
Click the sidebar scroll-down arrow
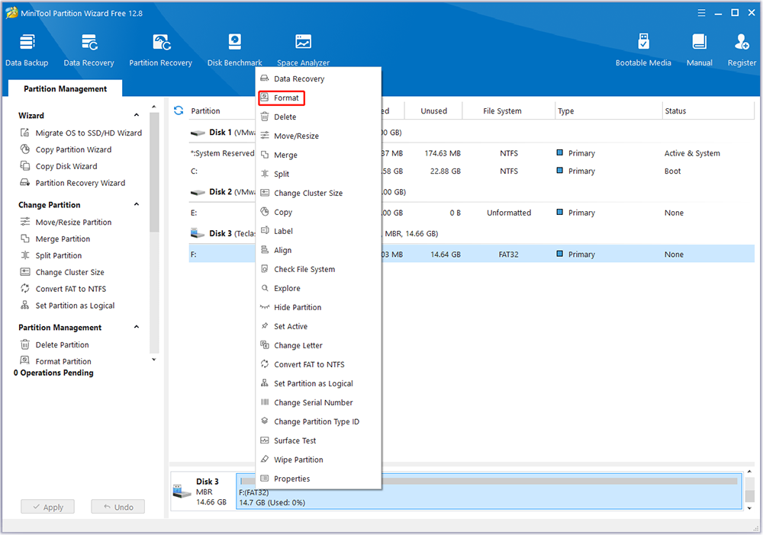click(x=154, y=360)
